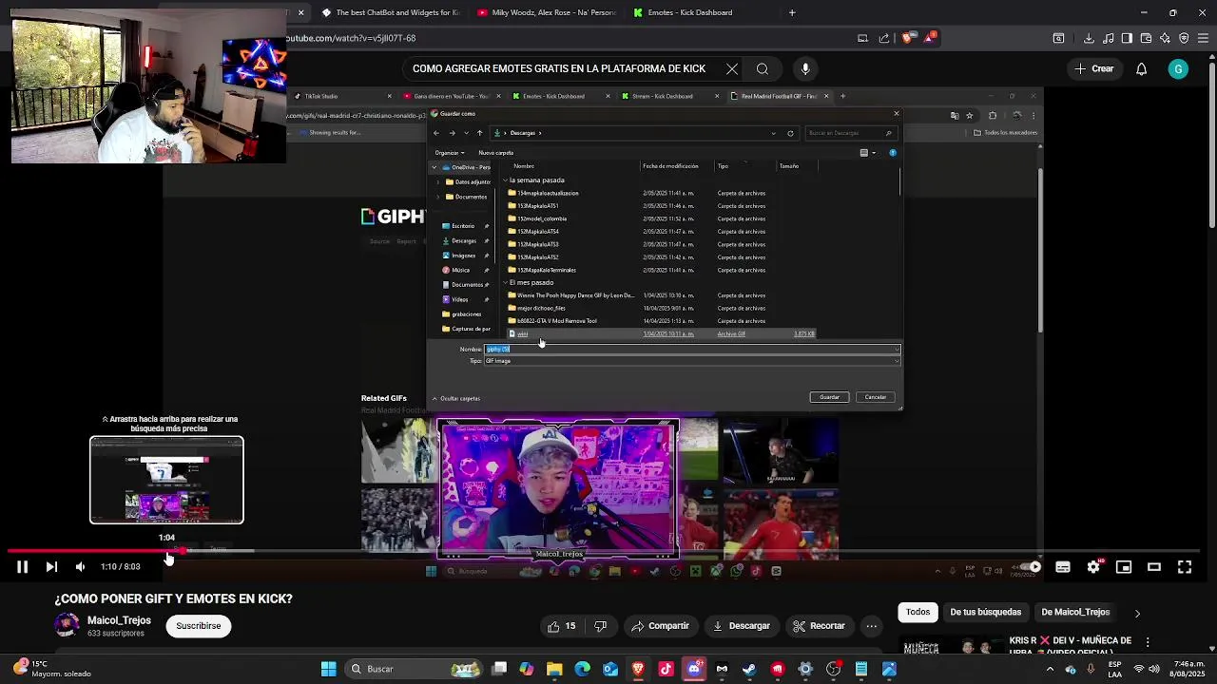Pause the YouTube video

(x=22, y=567)
